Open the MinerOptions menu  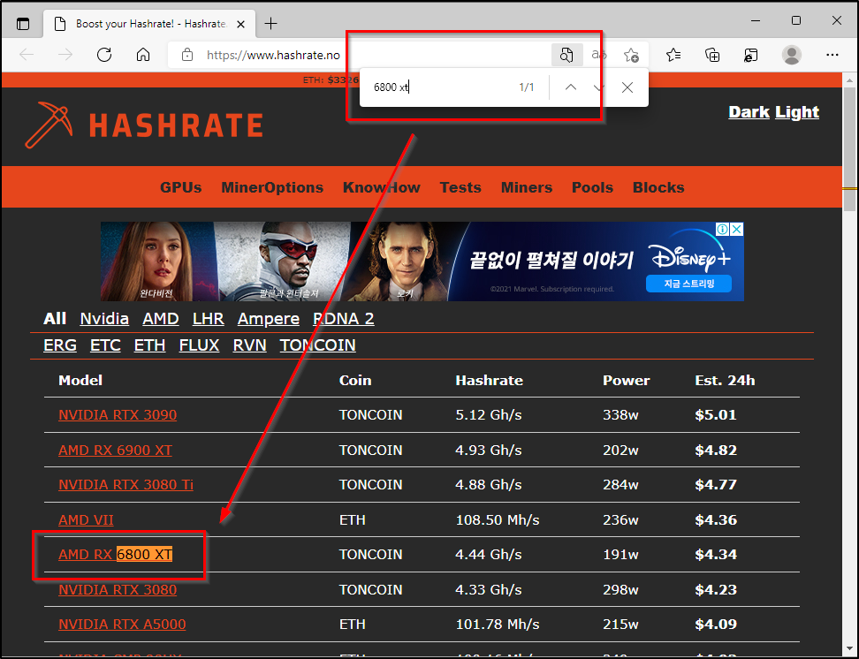click(272, 187)
